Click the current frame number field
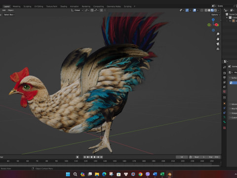 click(x=182, y=157)
